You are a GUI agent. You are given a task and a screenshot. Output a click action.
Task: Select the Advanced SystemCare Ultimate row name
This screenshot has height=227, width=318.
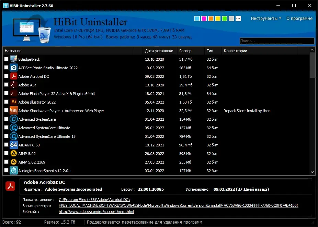click(x=44, y=128)
